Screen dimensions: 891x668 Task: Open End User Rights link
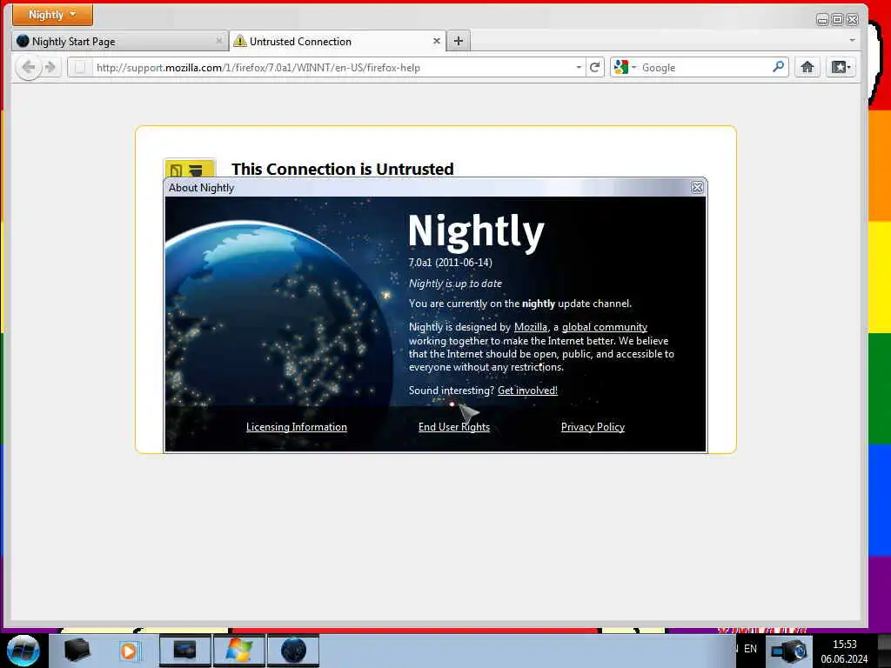point(454,427)
